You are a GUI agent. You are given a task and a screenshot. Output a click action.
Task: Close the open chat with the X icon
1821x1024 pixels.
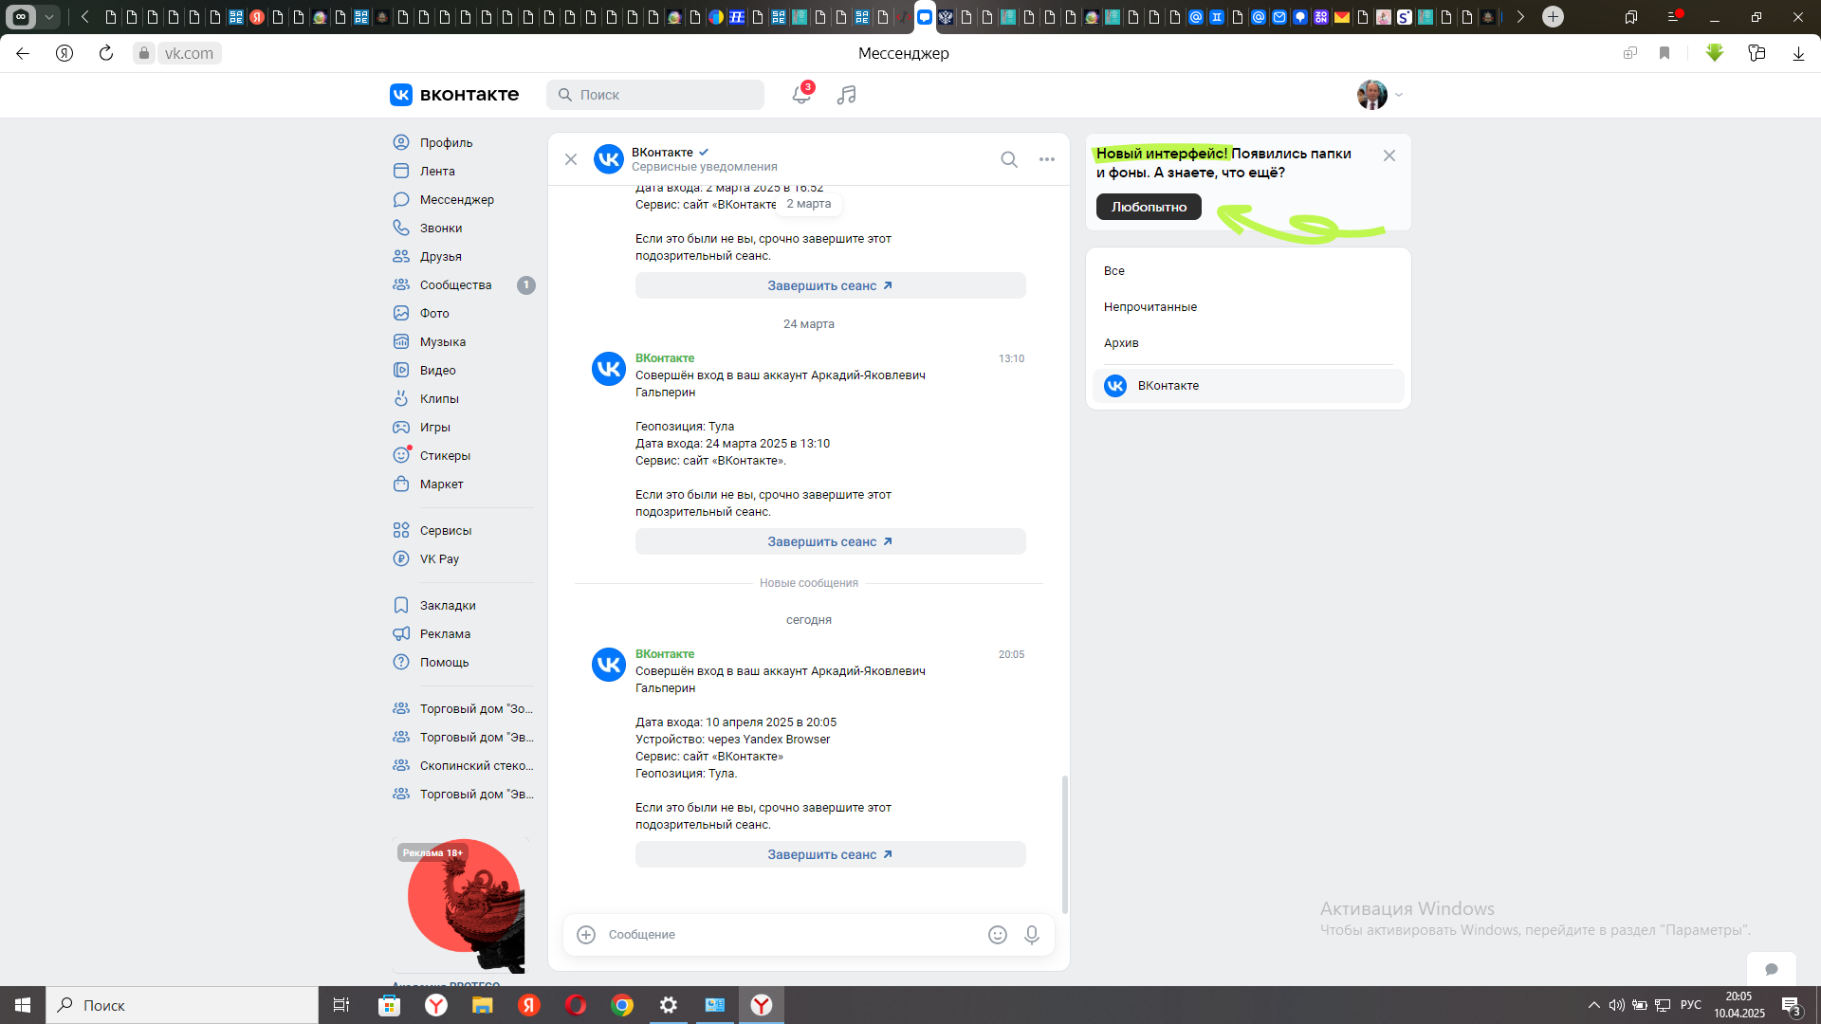571,159
